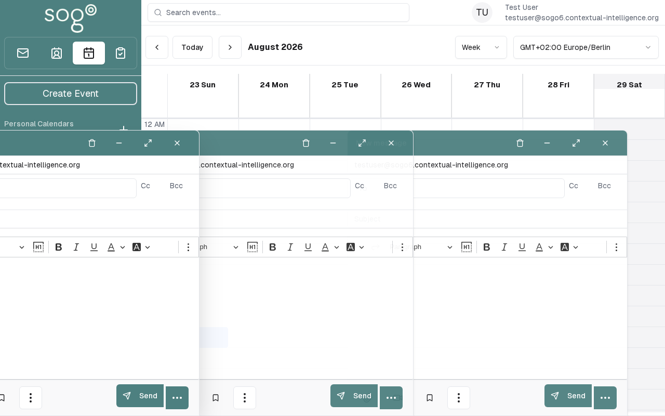665x416 pixels.
Task: Expand font color arrow in left compose window
Action: (123, 247)
